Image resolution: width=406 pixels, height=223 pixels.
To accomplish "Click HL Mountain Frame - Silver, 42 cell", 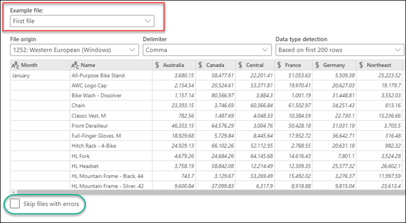I will [x=111, y=186].
